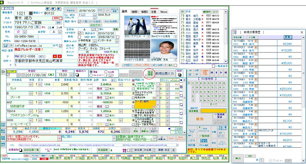Click the application icon in the title bar

pos(2,3)
